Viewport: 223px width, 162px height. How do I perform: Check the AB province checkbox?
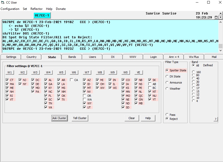click(150, 84)
